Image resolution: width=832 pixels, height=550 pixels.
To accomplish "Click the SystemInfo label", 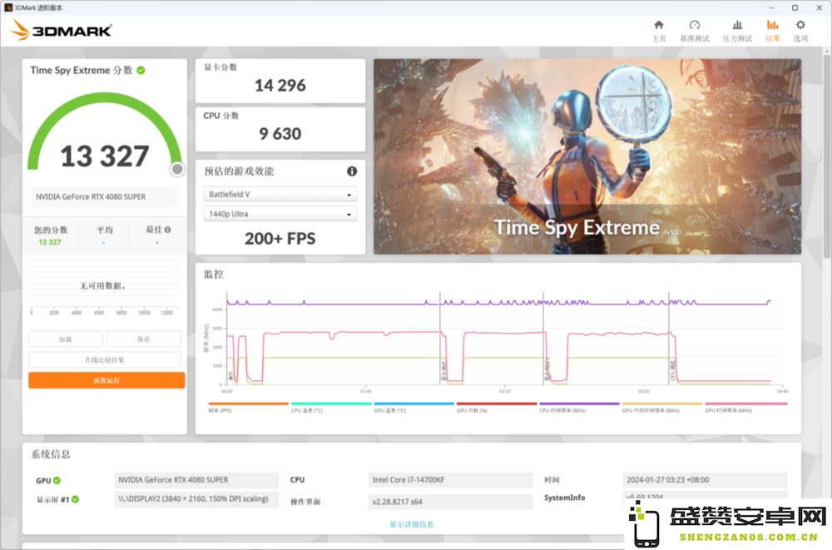I will pyautogui.click(x=565, y=498).
